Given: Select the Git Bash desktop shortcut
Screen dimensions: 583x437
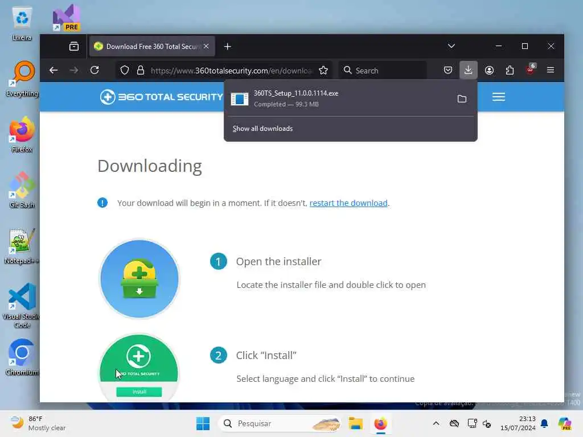Looking at the screenshot, I should pos(22,190).
